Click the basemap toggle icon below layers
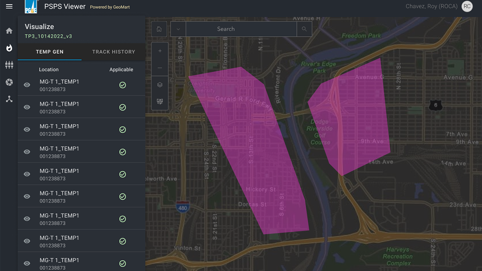The image size is (482, 271). pyautogui.click(x=160, y=102)
